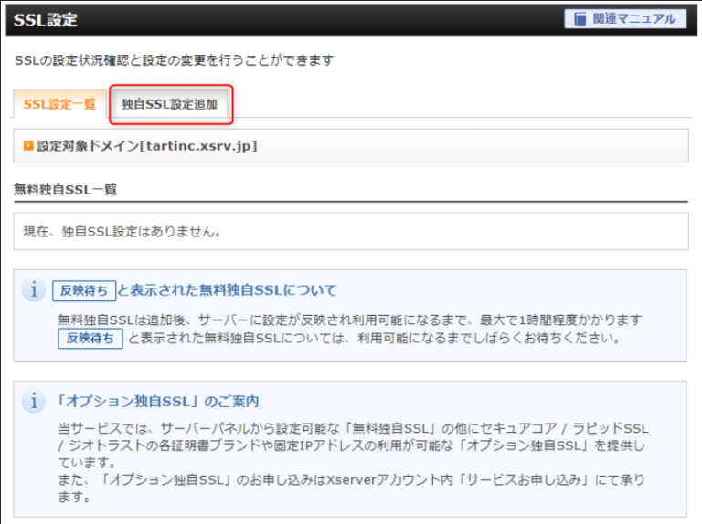The width and height of the screenshot is (702, 524).
Task: Select the 設定対象ドメイン[tartinc.xsrv.jp] text
Action: tap(147, 146)
